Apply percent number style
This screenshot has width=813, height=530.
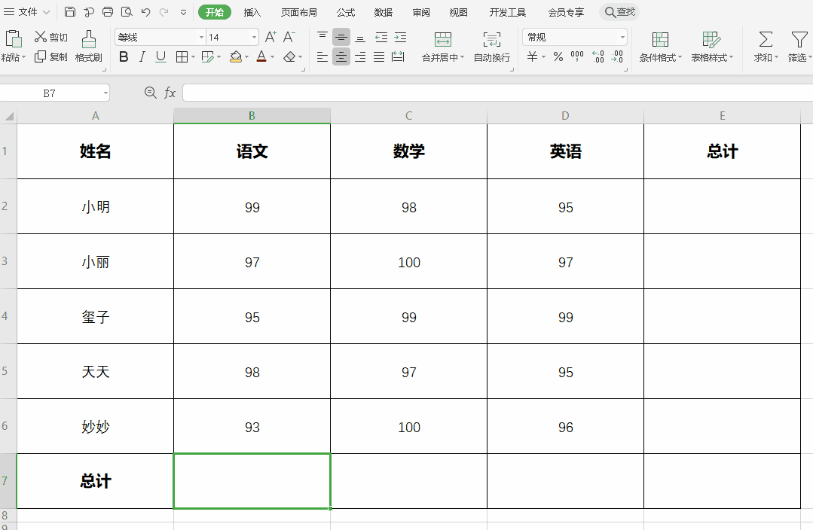coord(557,56)
